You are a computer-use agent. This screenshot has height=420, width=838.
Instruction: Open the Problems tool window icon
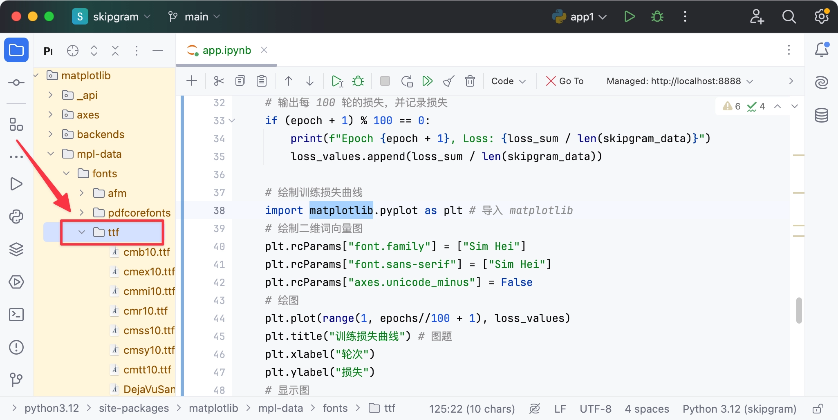click(x=16, y=347)
